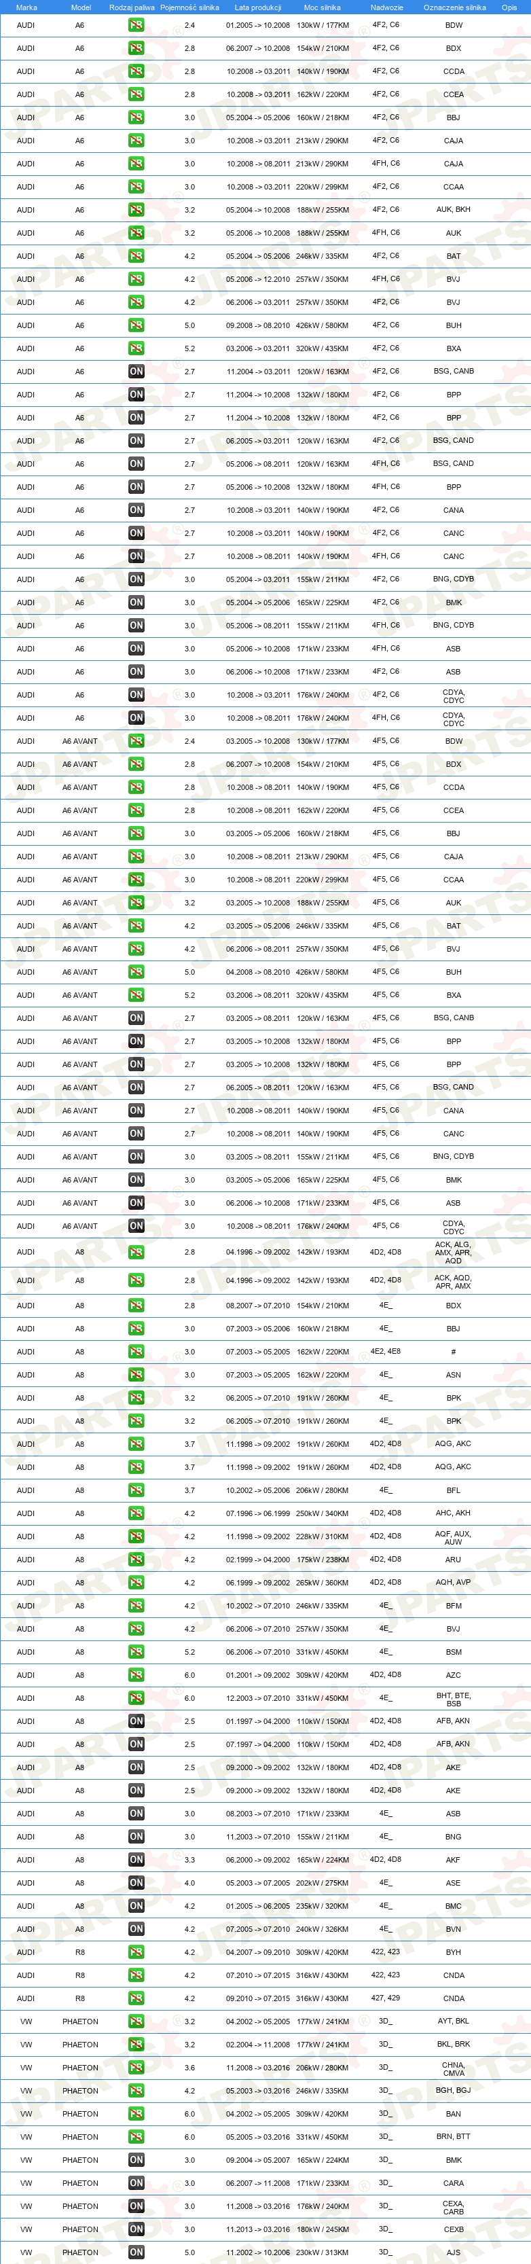531x2264 pixels.
Task: Click diesel ON icon in Phaeton CARA row
Action: click(136, 2183)
